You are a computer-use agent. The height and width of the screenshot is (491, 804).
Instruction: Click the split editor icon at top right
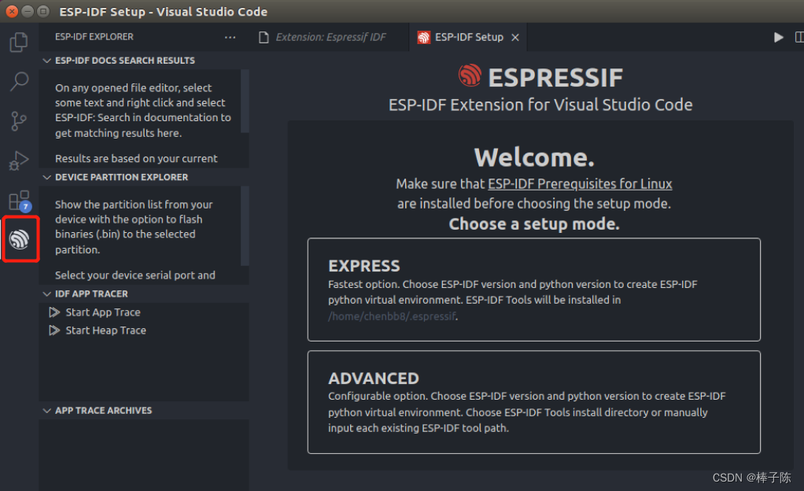click(798, 37)
